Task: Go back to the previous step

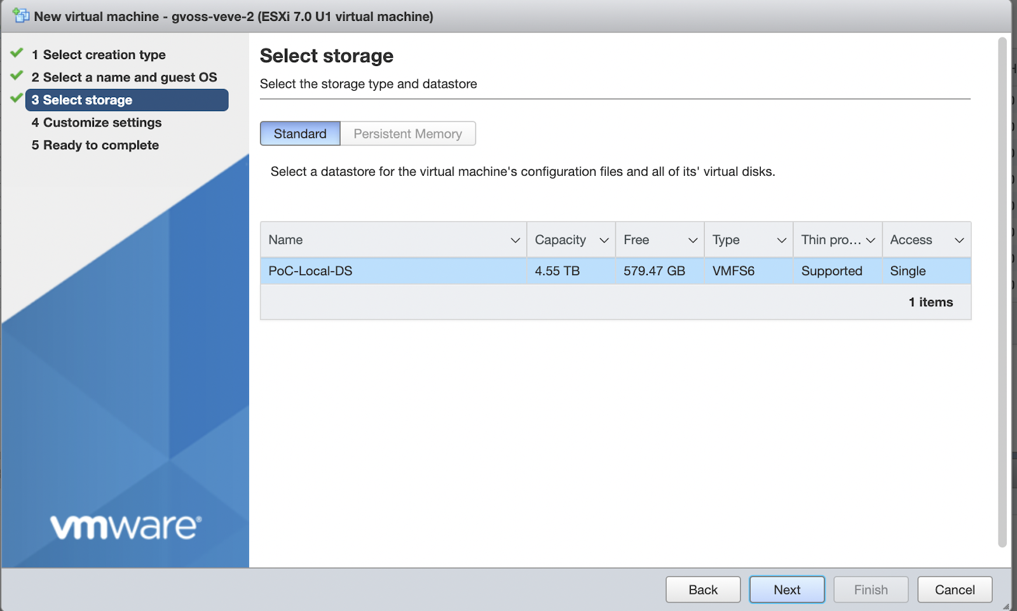Action: (702, 589)
